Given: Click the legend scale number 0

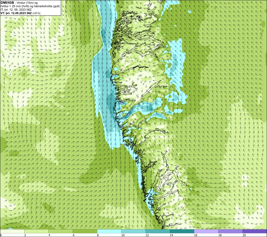Looking at the screenshot, I should [1, 235].
